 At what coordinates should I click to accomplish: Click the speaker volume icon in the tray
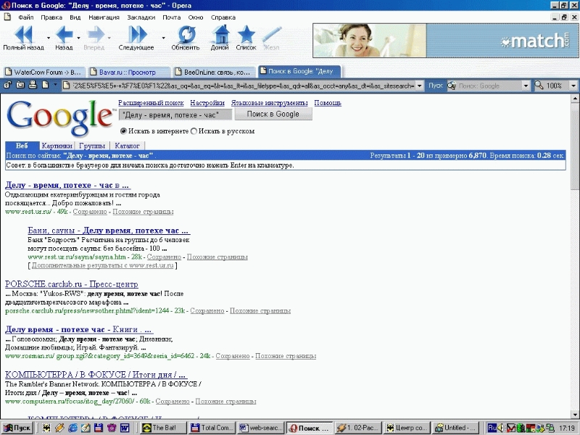(501, 428)
